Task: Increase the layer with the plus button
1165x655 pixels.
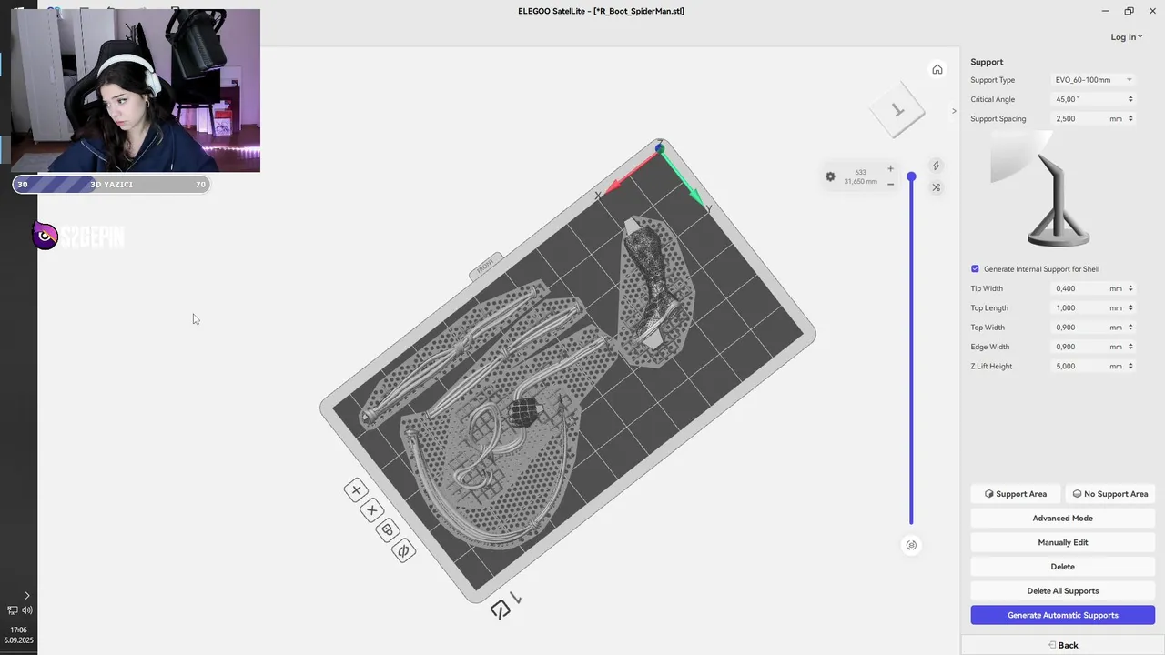Action: (x=890, y=168)
